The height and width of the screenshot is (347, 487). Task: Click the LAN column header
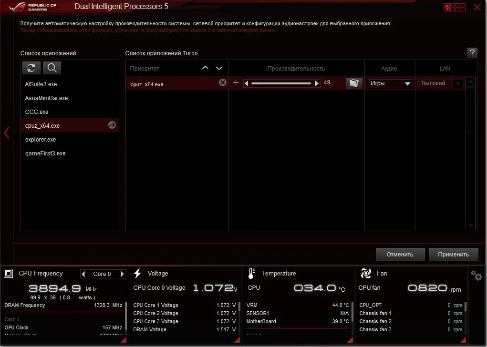(x=445, y=68)
